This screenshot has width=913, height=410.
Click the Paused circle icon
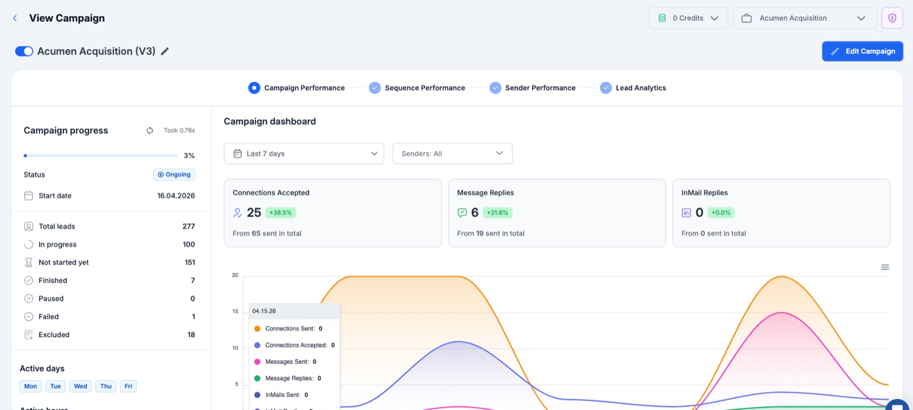coord(29,299)
